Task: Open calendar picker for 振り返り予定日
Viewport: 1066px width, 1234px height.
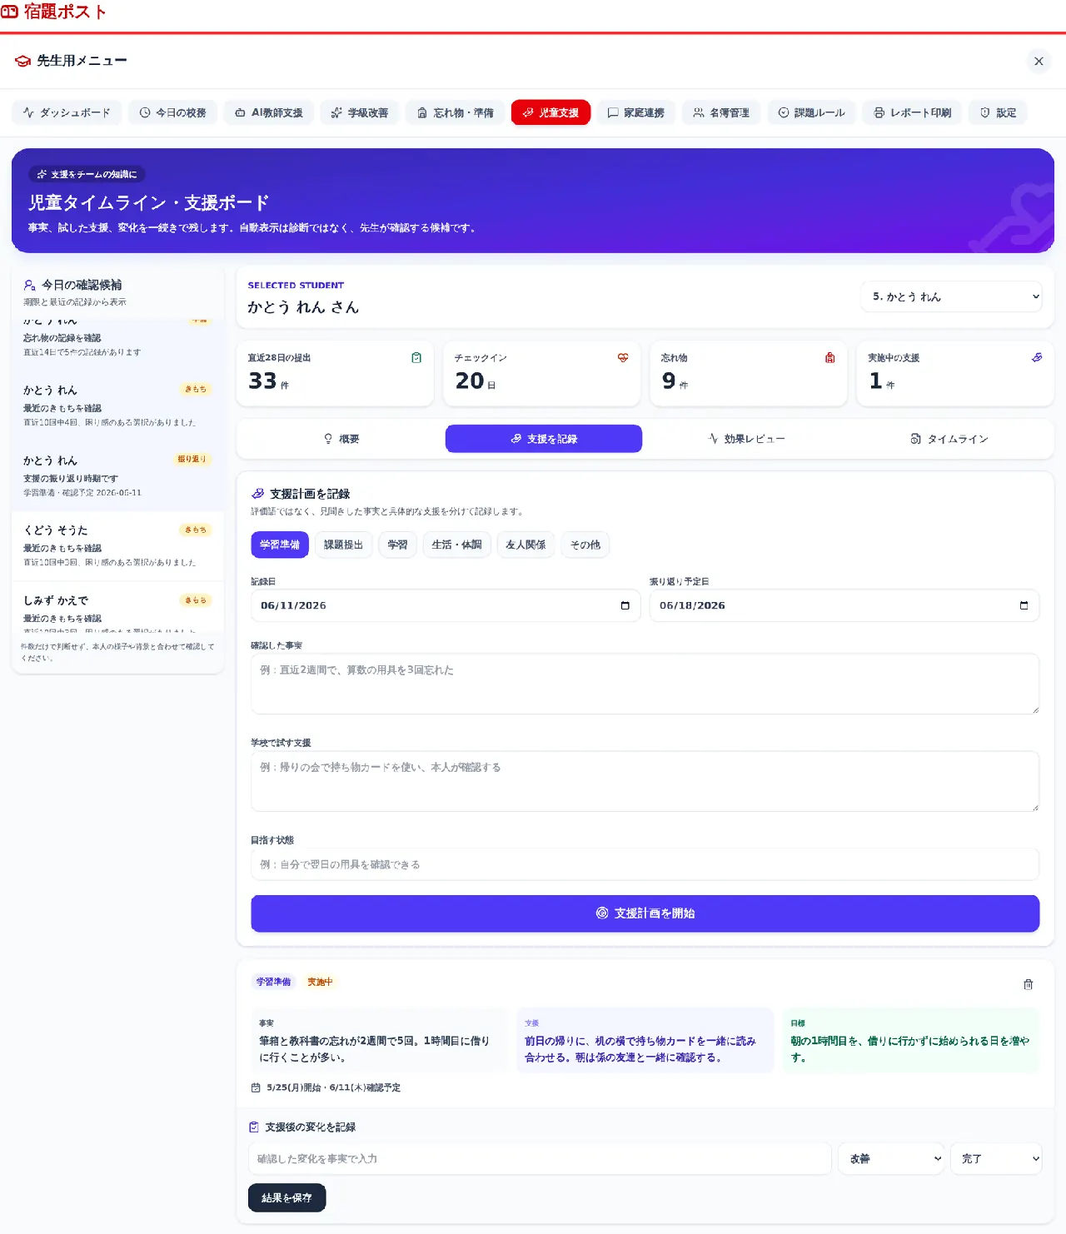Action: [x=1024, y=605]
